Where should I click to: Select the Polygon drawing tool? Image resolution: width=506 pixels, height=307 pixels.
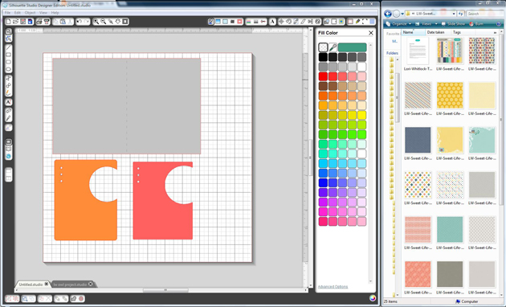[9, 78]
